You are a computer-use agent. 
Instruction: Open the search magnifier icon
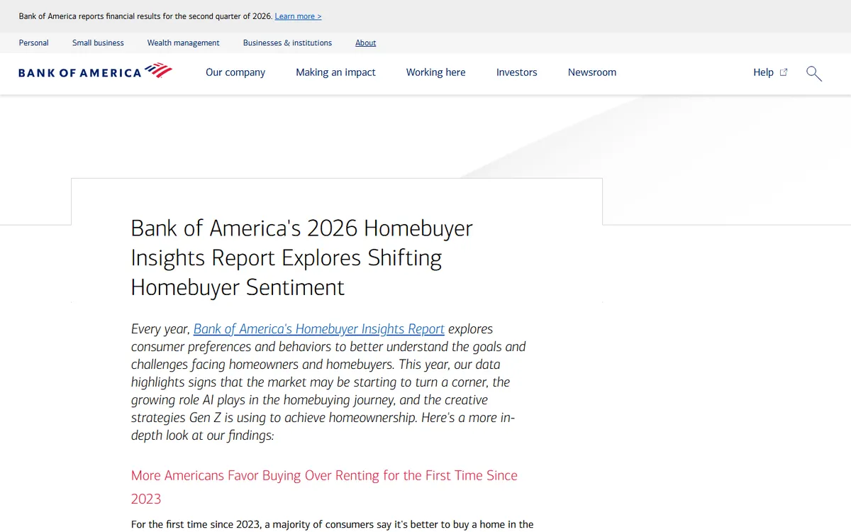814,73
